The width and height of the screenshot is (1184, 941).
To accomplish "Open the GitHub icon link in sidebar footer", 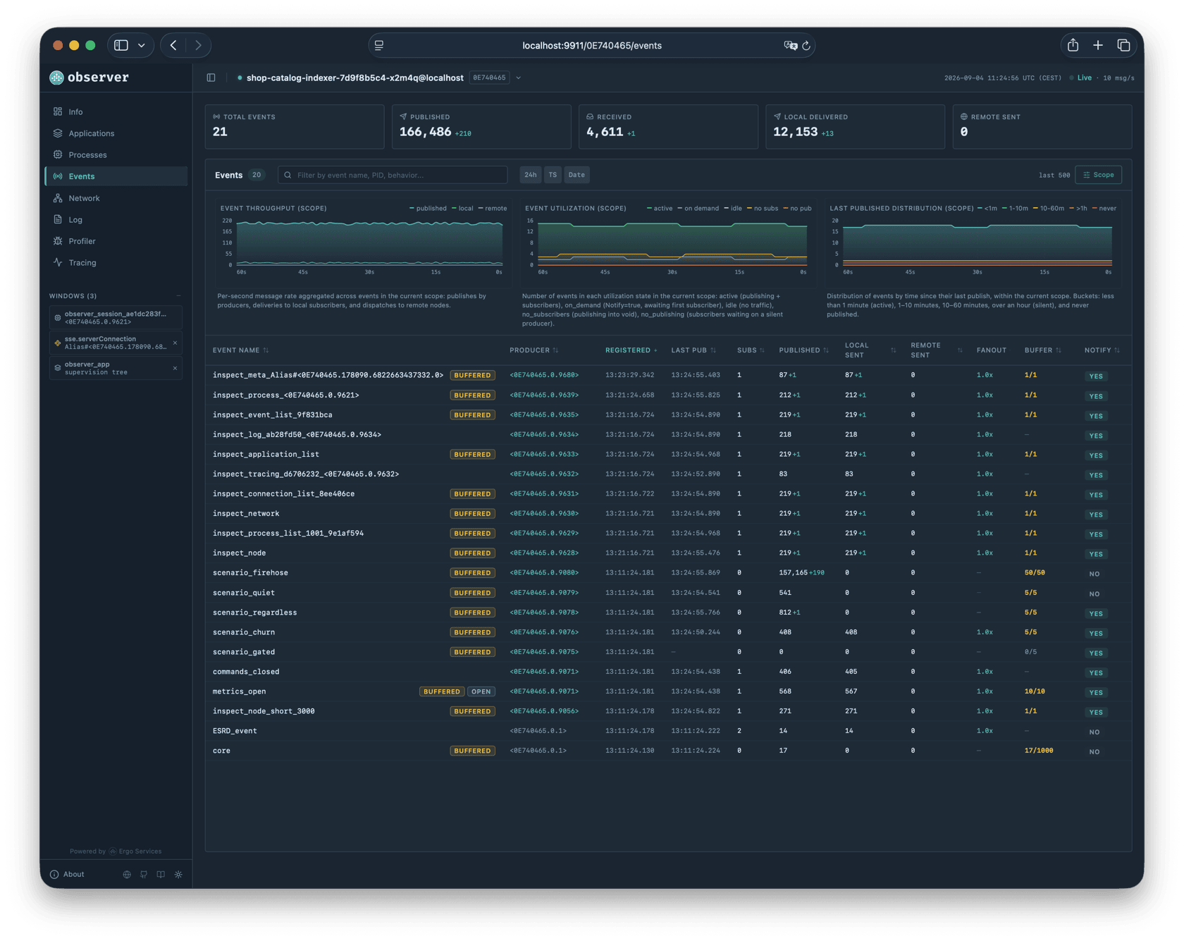I will (144, 874).
